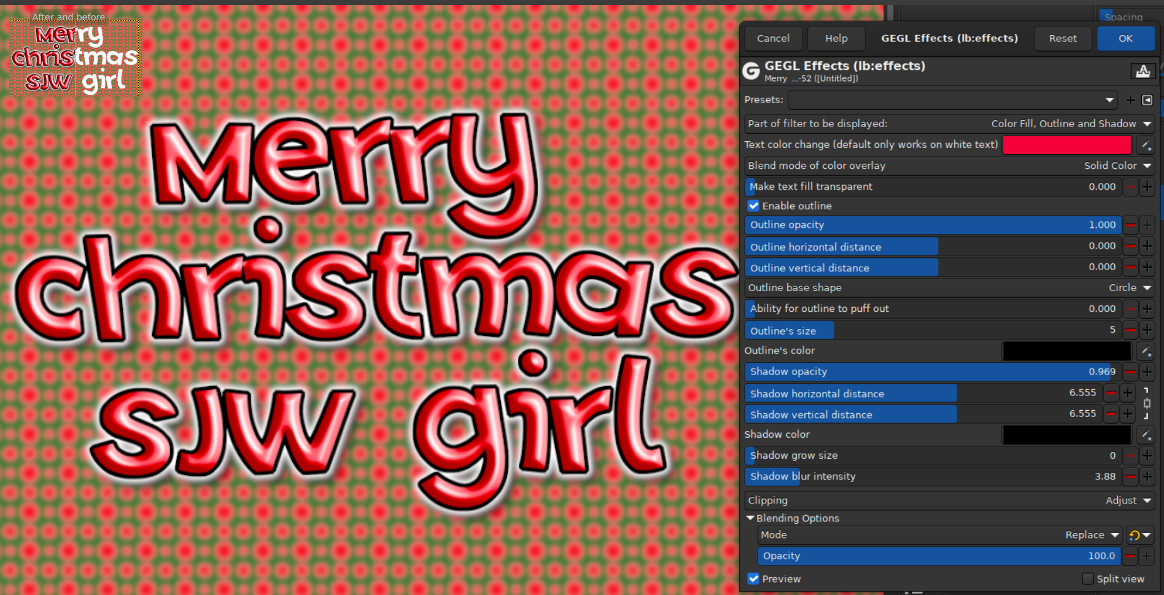
Task: Enable the Split view checkbox
Action: pyautogui.click(x=1088, y=579)
